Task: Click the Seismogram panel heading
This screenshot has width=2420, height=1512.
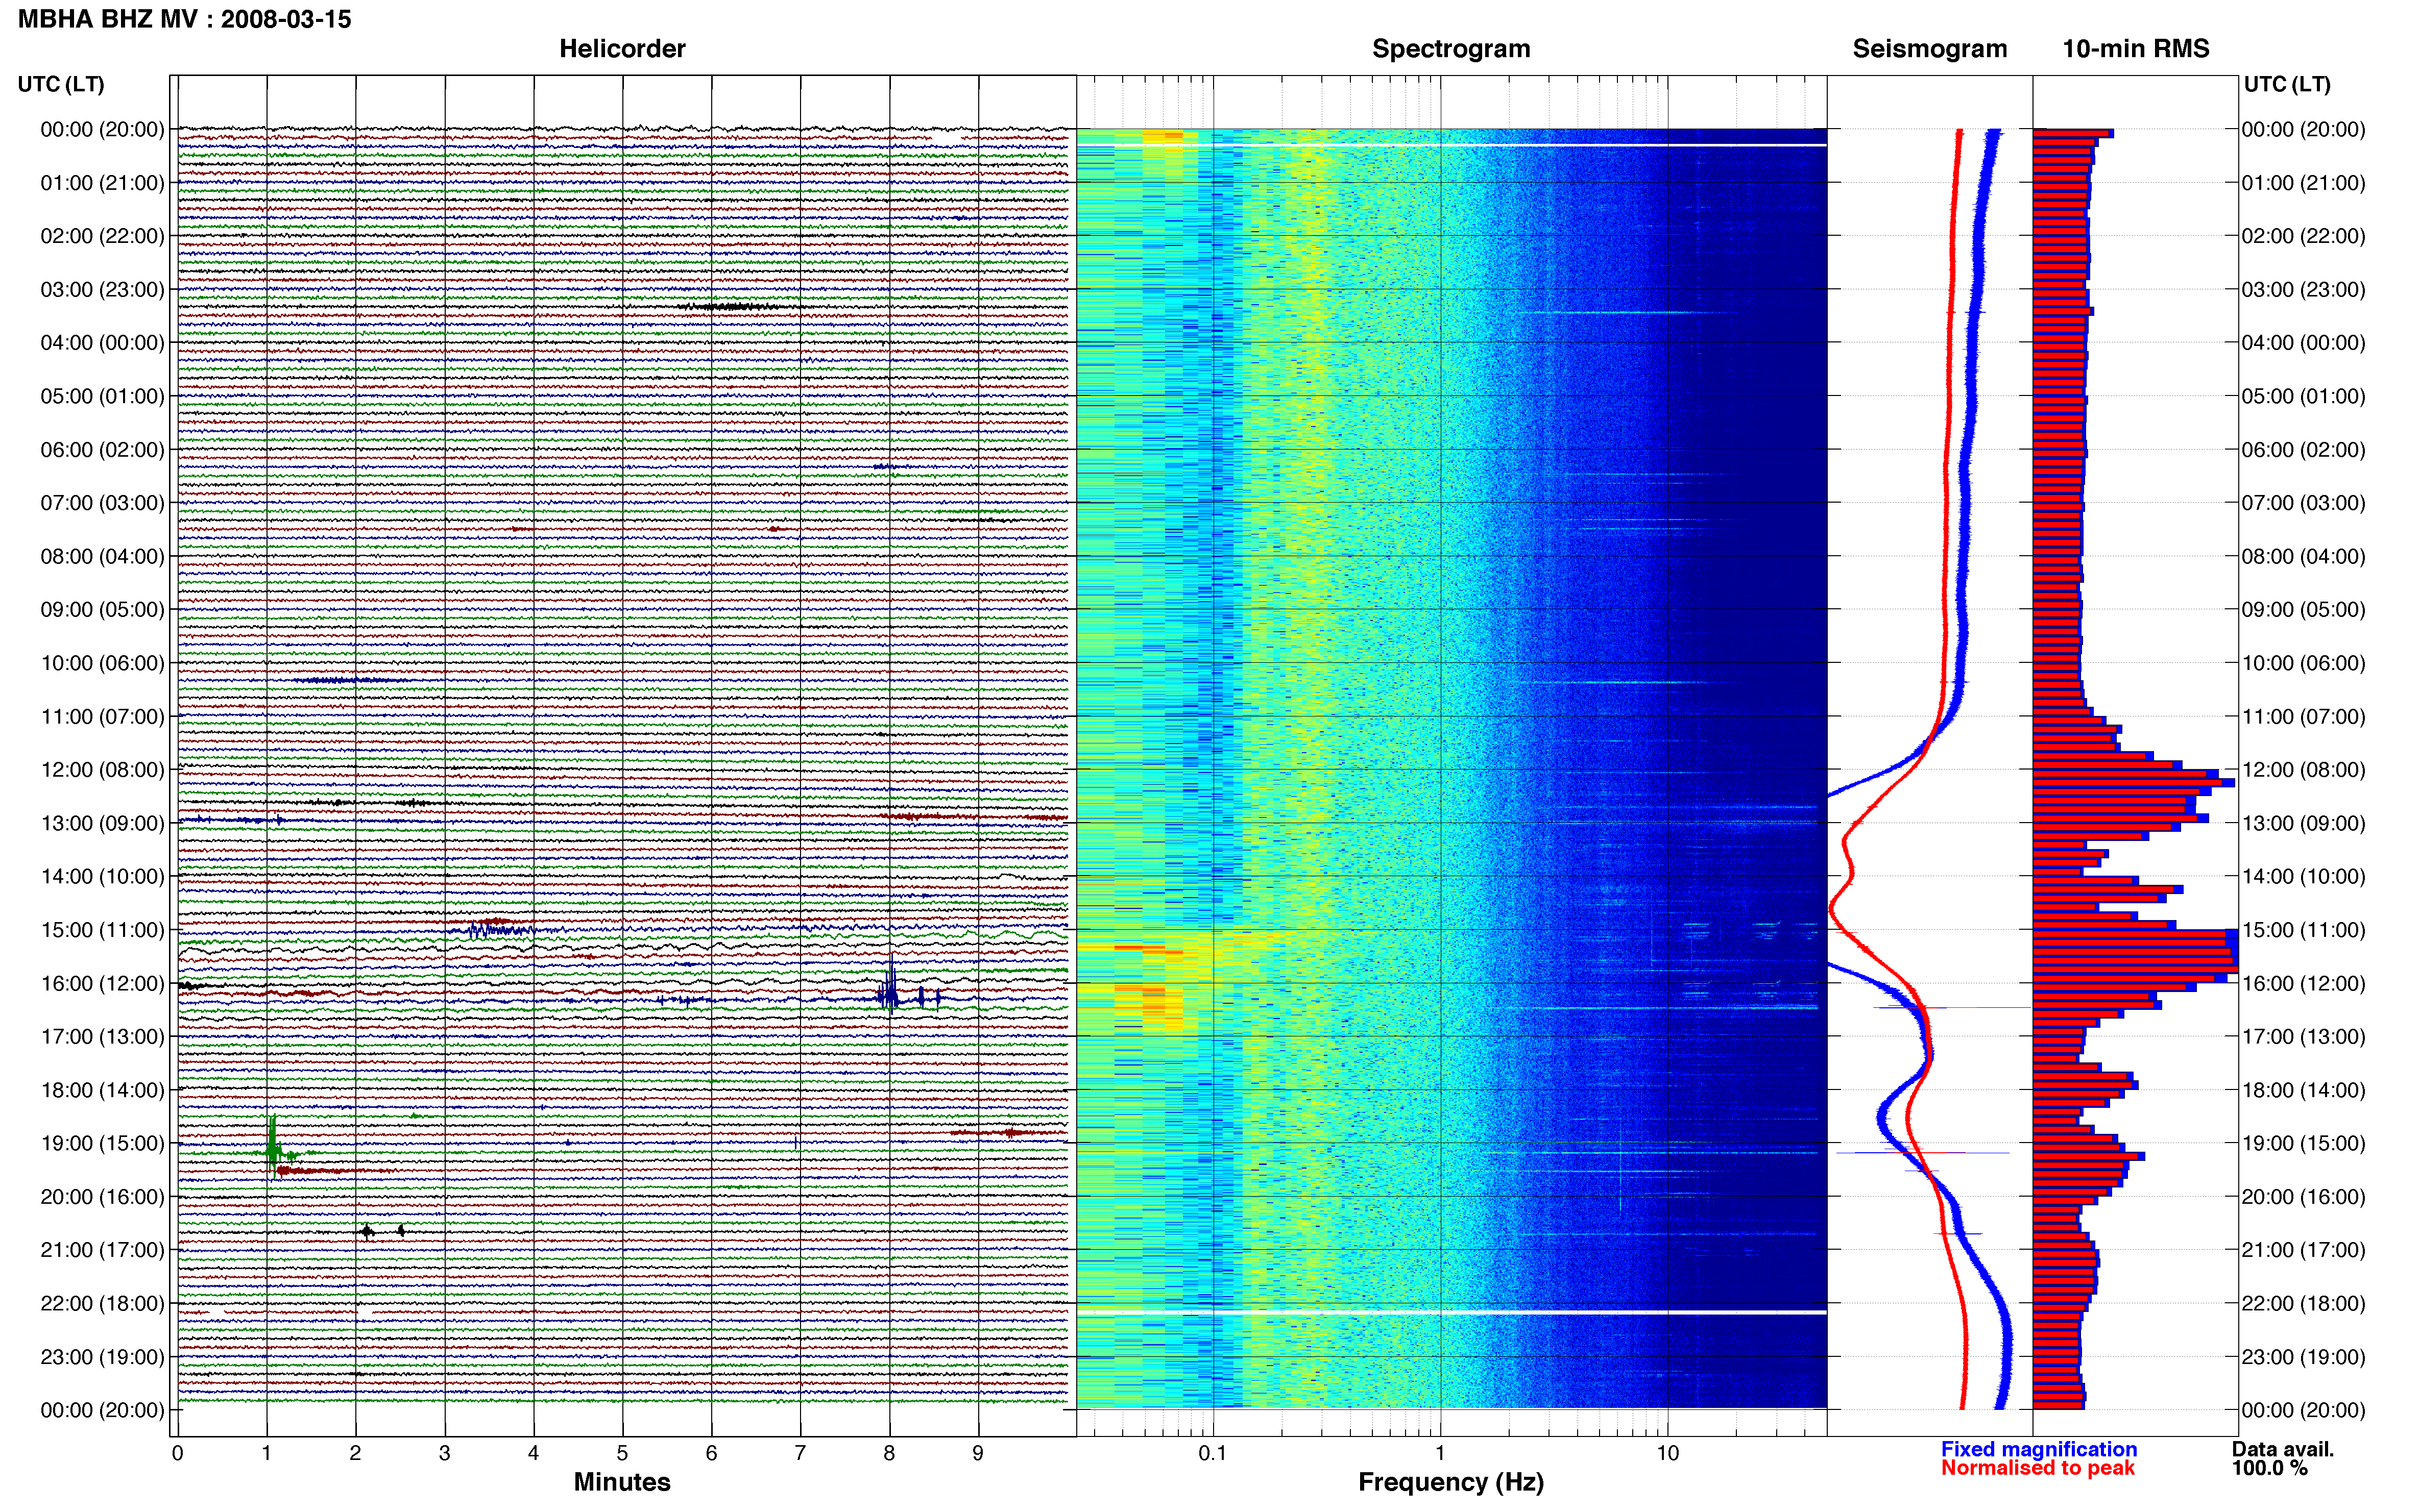Action: [x=1930, y=49]
